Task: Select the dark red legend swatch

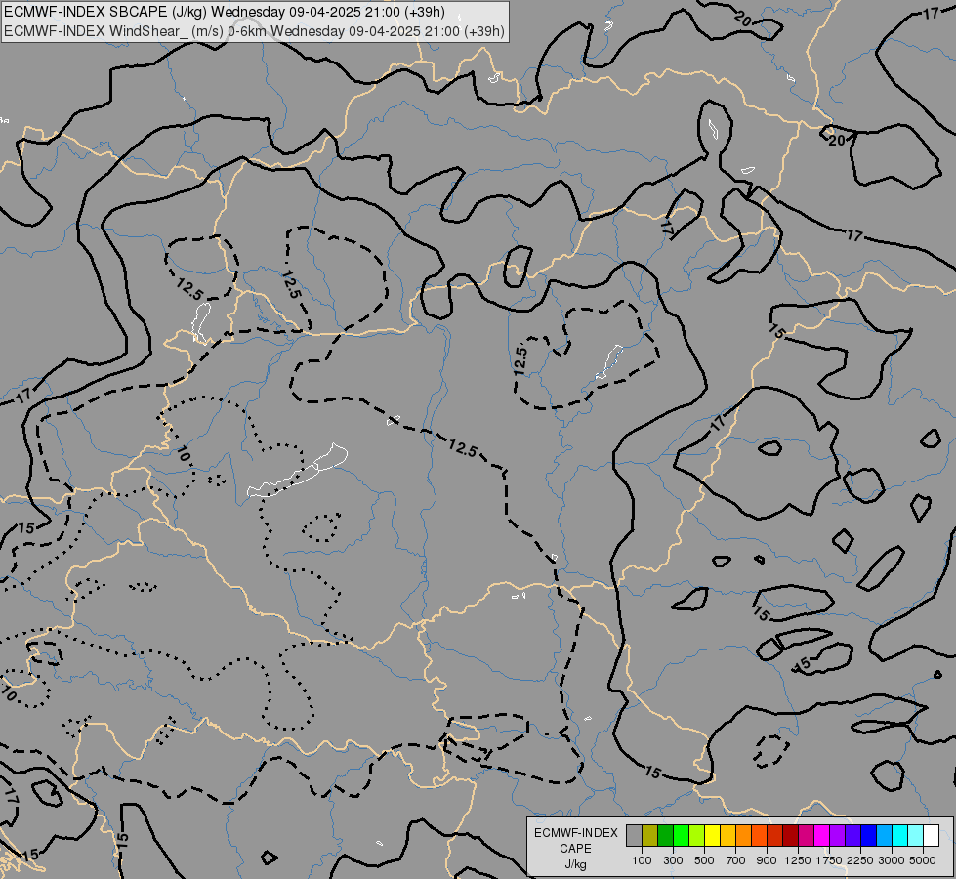Action: (x=790, y=835)
